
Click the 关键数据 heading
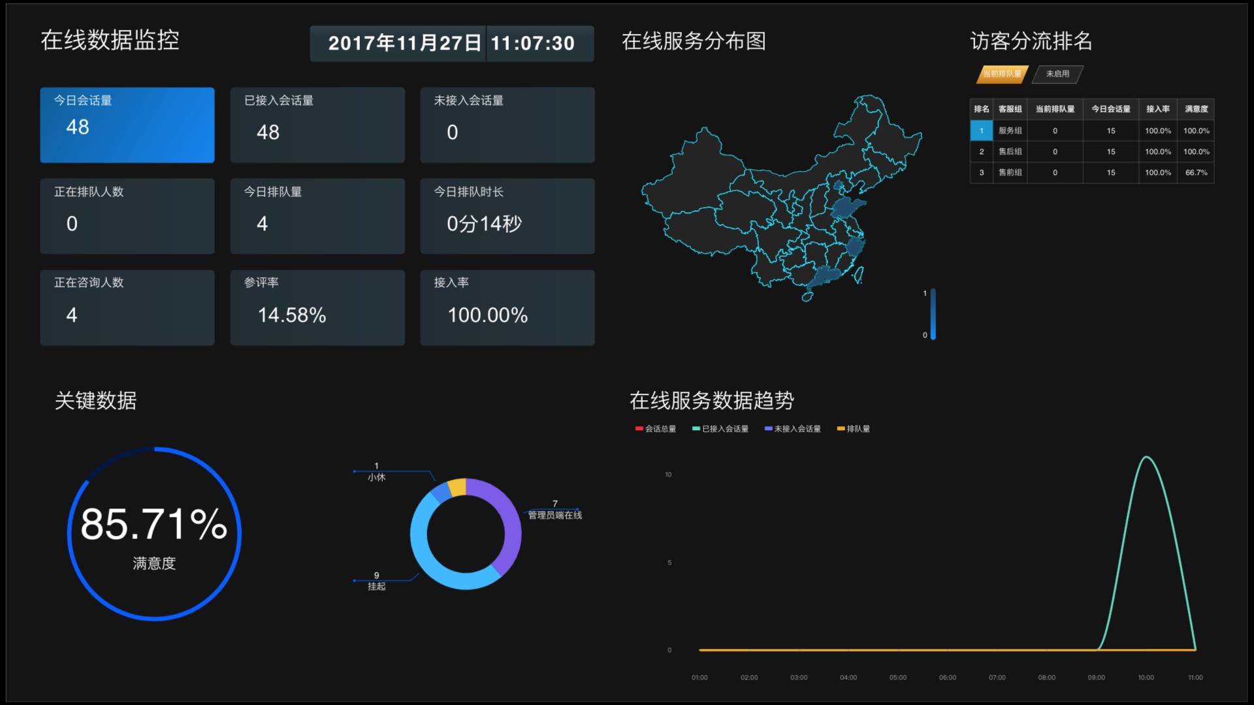tap(95, 400)
